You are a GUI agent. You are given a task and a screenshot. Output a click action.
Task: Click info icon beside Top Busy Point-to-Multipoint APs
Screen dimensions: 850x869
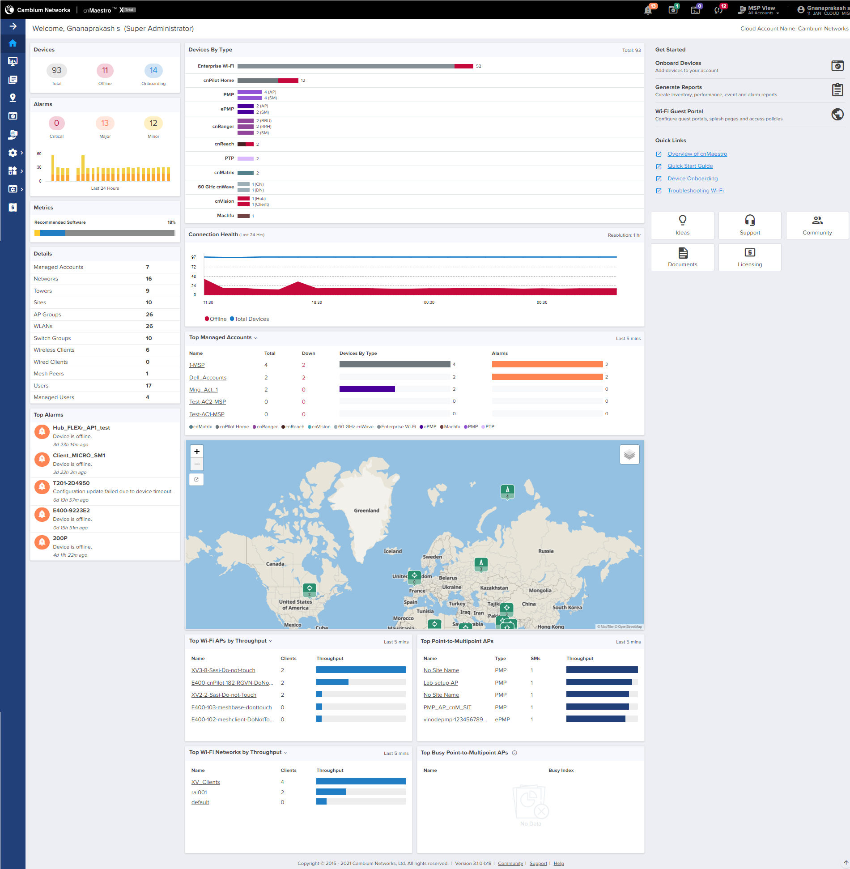(514, 753)
